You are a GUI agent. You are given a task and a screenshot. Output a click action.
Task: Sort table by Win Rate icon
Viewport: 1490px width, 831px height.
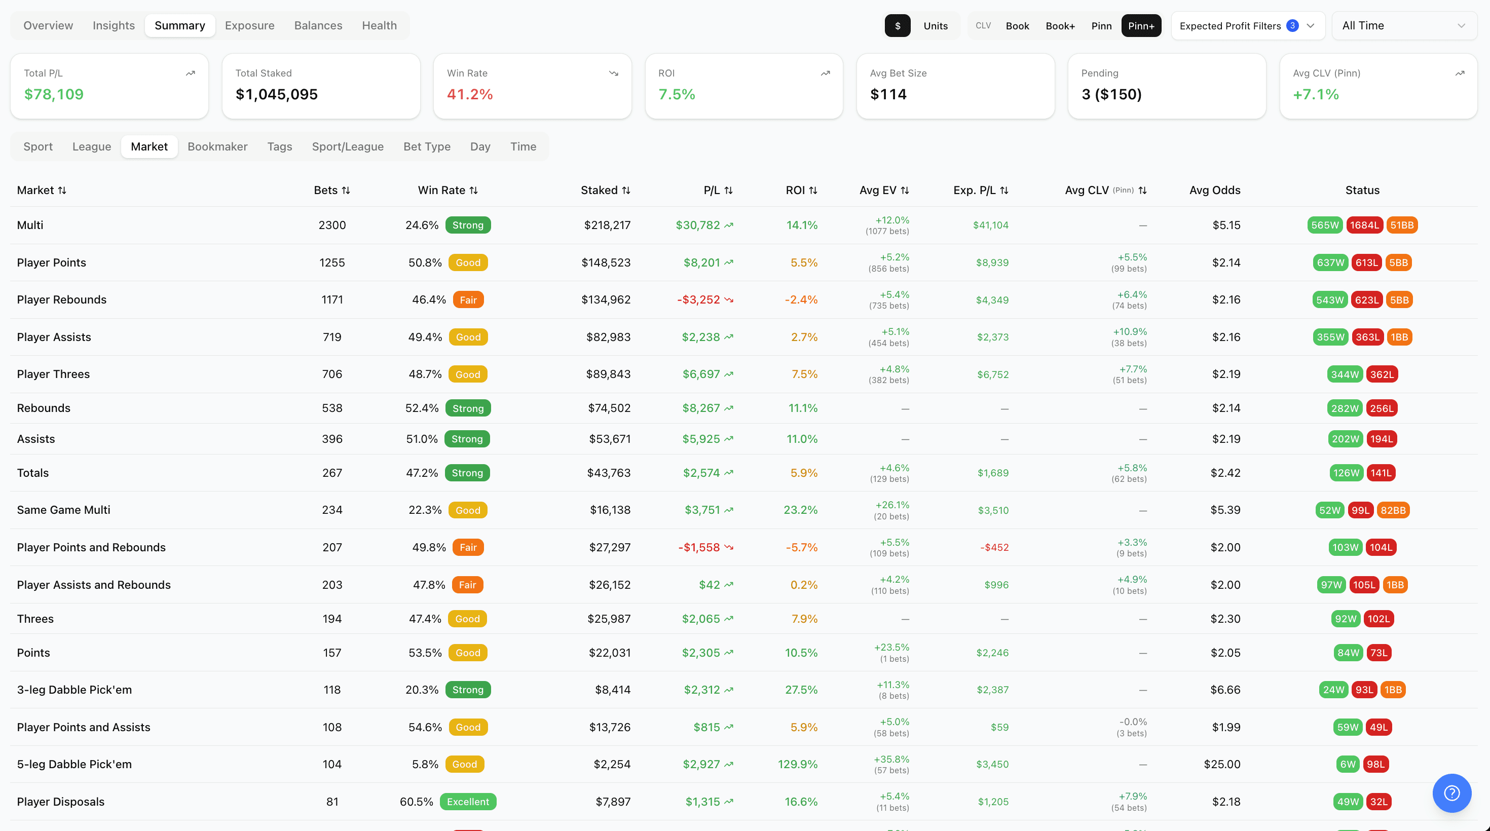coord(474,190)
